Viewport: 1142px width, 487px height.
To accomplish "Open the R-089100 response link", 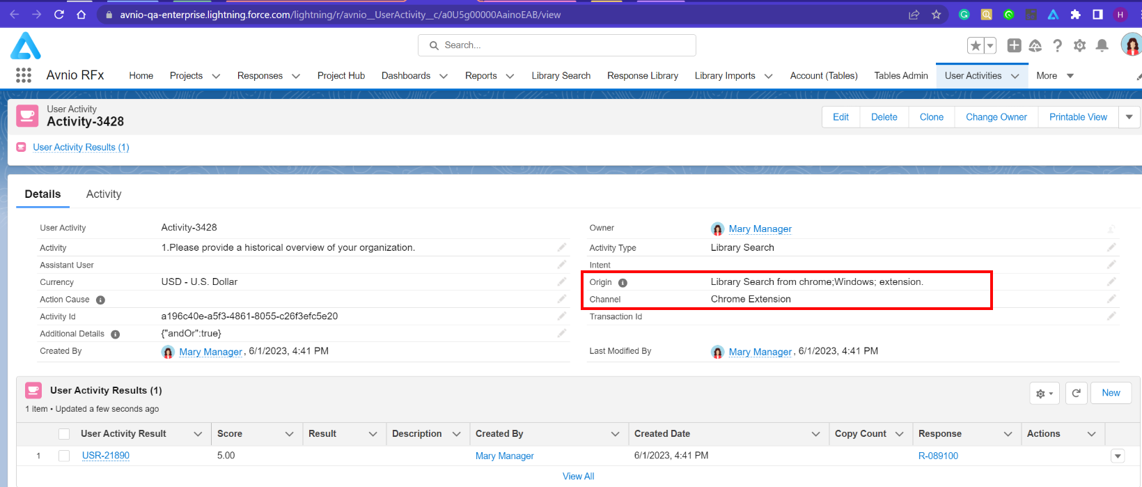I will pyautogui.click(x=938, y=456).
